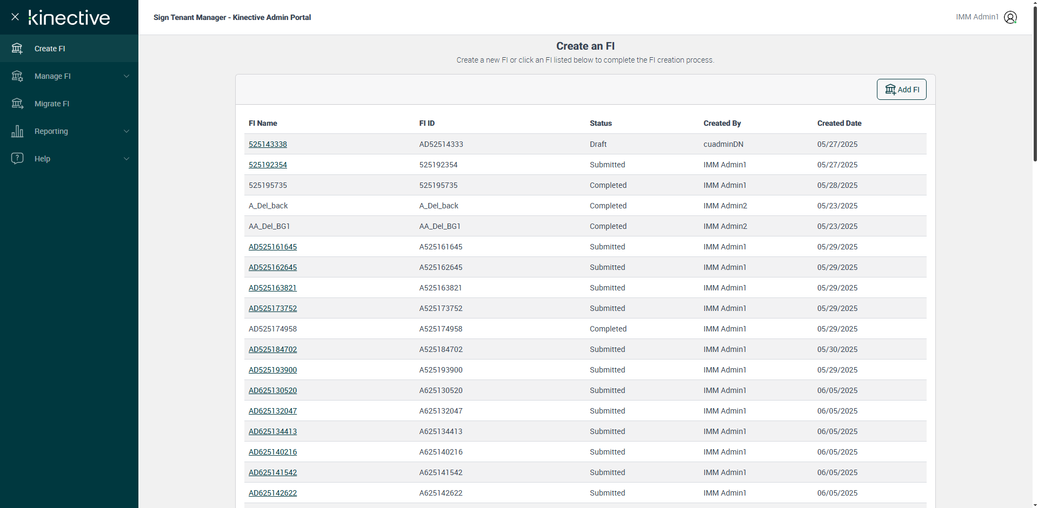
Task: Open the user profile avatar icon
Action: pyautogui.click(x=1010, y=17)
